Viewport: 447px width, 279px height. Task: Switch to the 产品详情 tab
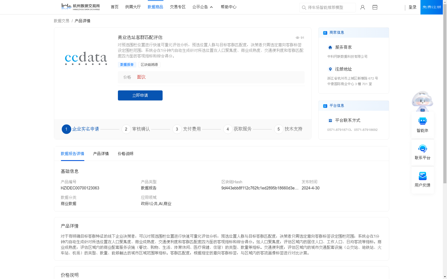pyautogui.click(x=101, y=153)
